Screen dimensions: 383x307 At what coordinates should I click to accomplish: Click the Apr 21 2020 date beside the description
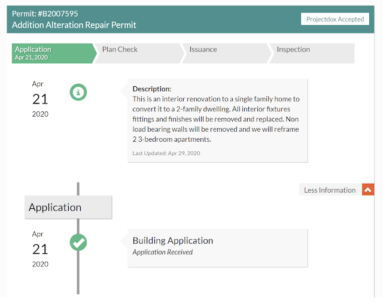tap(40, 99)
